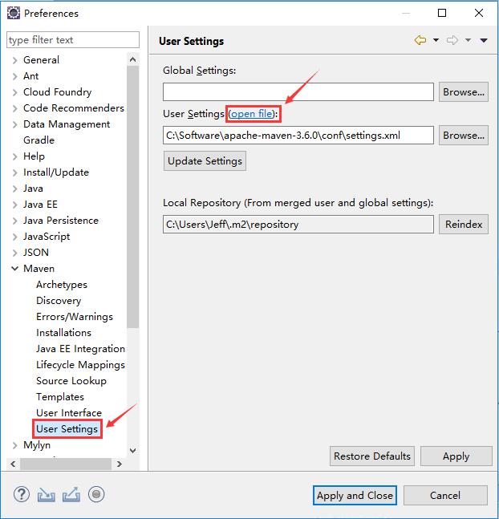
Task: Click the grayed forward arrow icon
Action: (x=452, y=40)
